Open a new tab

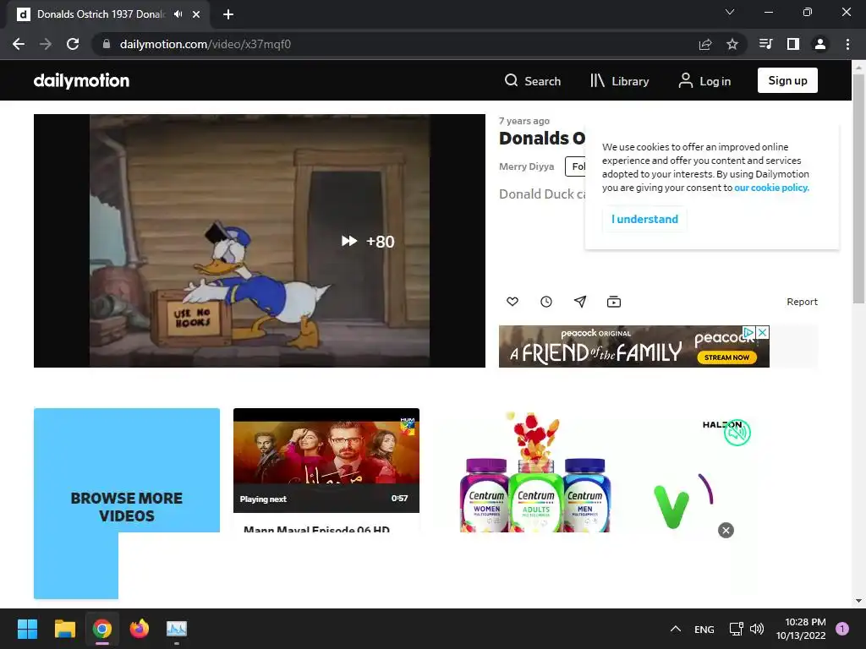[x=228, y=14]
